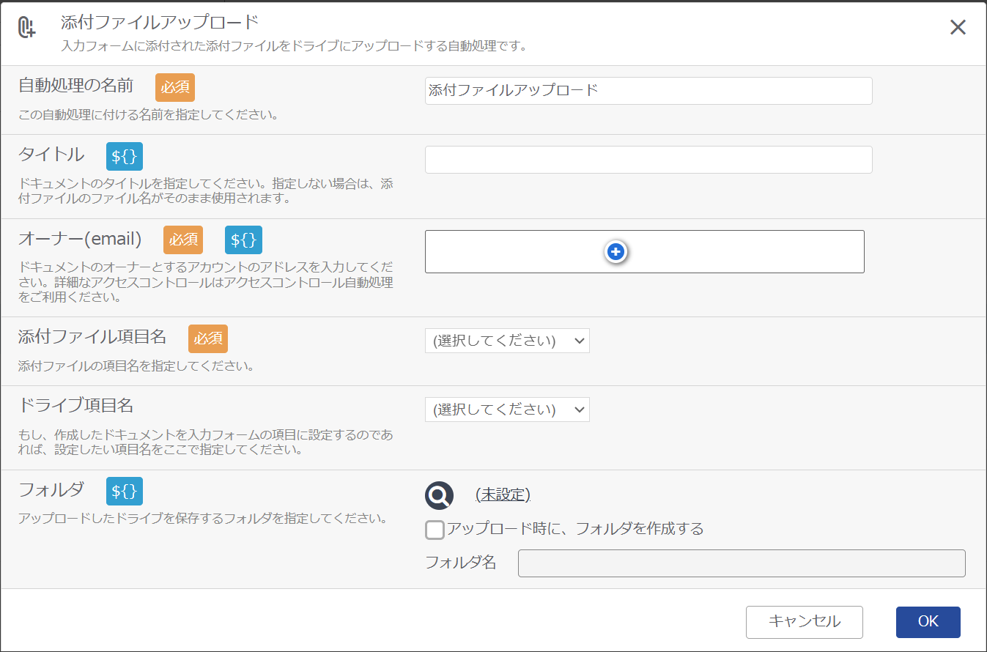Close the 添付ファイルアップロード dialog
The image size is (987, 652).
click(957, 27)
